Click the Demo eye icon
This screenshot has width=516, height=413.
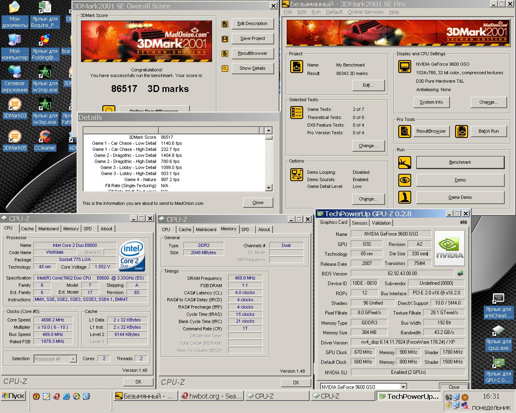click(x=405, y=180)
